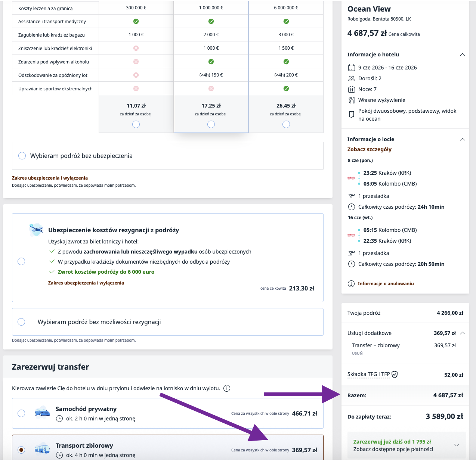
Task: Select trip cancellation insurance for 213,30 zł
Action: tap(21, 261)
